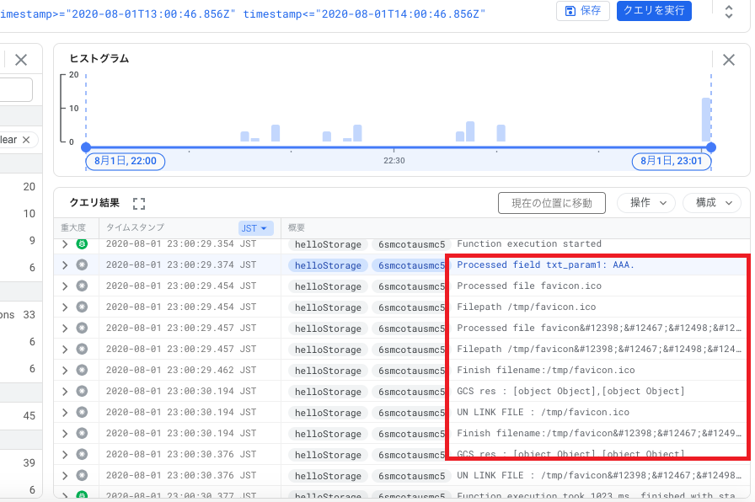Viewport: 755px width, 502px height.
Task: Click the tallest histogram bar at far right
Action: coord(706,120)
